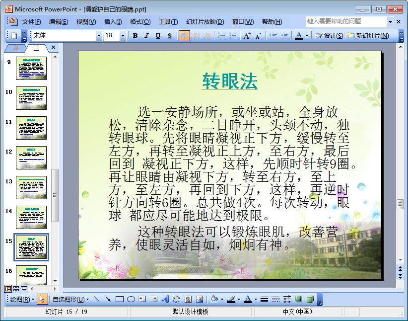Screen dimensions: 408x321
Task: Start slide show from current slide icon
Action: pyautogui.click(x=24, y=289)
